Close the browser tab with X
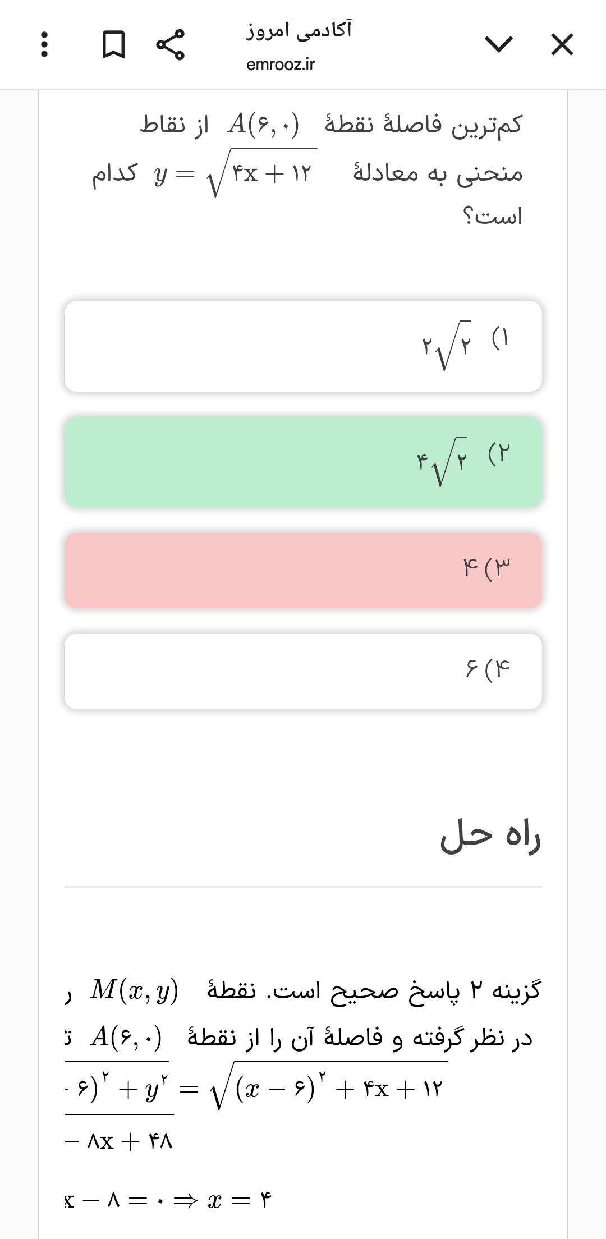This screenshot has width=606, height=1239. (x=562, y=44)
